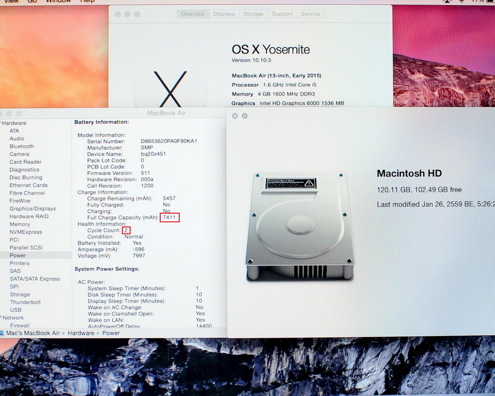Select Graphics/Displays in the sidebar
This screenshot has height=396, width=495.
tap(33, 208)
